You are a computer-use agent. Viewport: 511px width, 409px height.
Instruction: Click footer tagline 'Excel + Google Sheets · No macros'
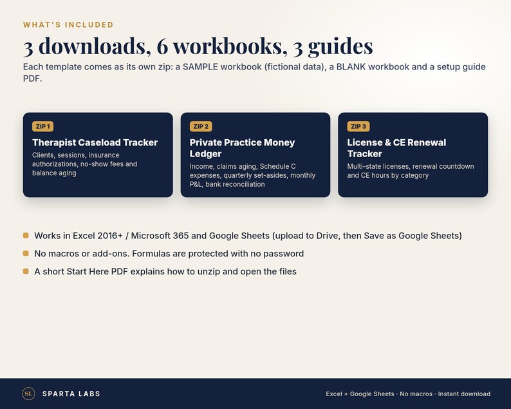coord(408,394)
